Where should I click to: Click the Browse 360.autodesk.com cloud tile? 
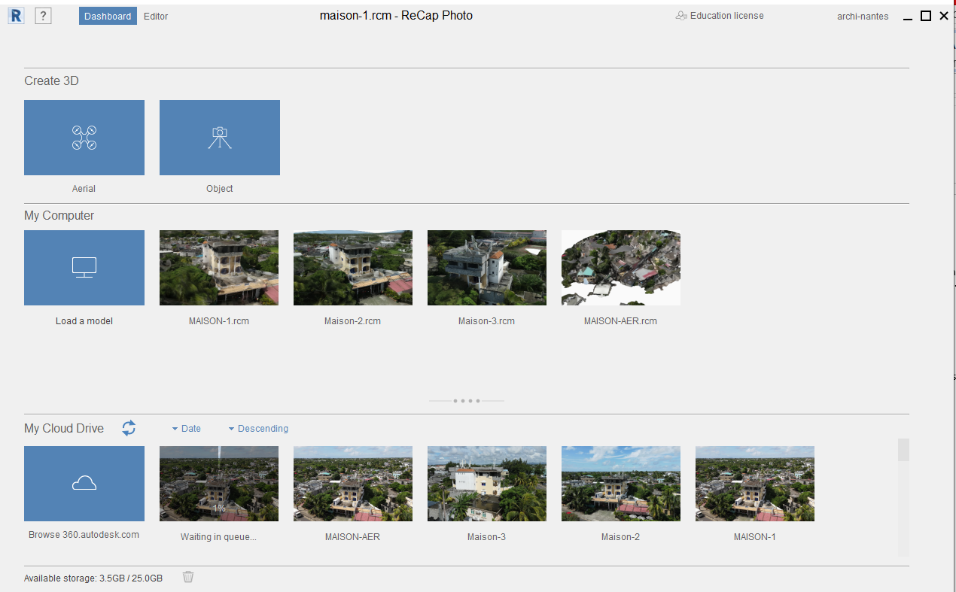(x=84, y=484)
